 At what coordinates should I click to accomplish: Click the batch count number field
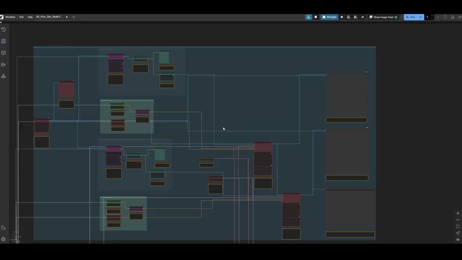pyautogui.click(x=427, y=17)
